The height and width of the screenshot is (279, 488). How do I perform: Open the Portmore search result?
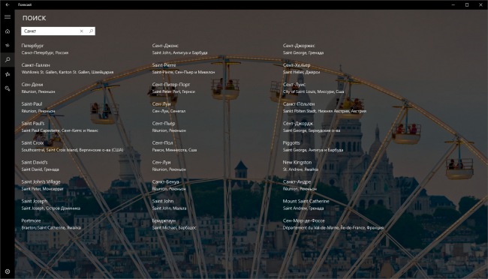coord(51,224)
